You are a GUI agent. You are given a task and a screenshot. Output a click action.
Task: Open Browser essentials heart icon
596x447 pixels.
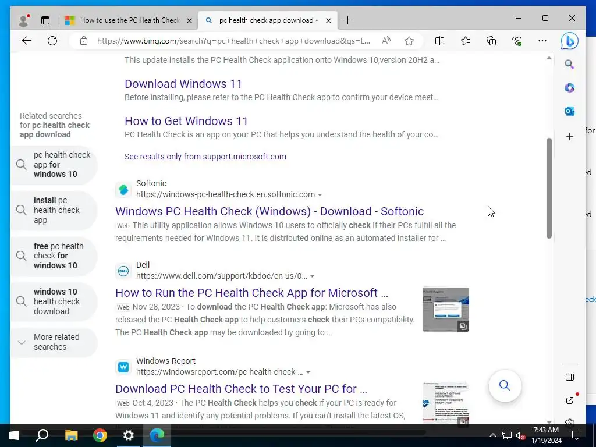pyautogui.click(x=517, y=41)
